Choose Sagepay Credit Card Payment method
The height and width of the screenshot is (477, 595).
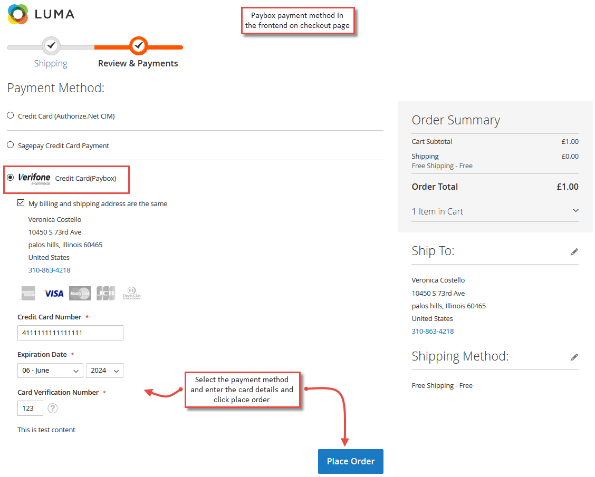pos(10,144)
